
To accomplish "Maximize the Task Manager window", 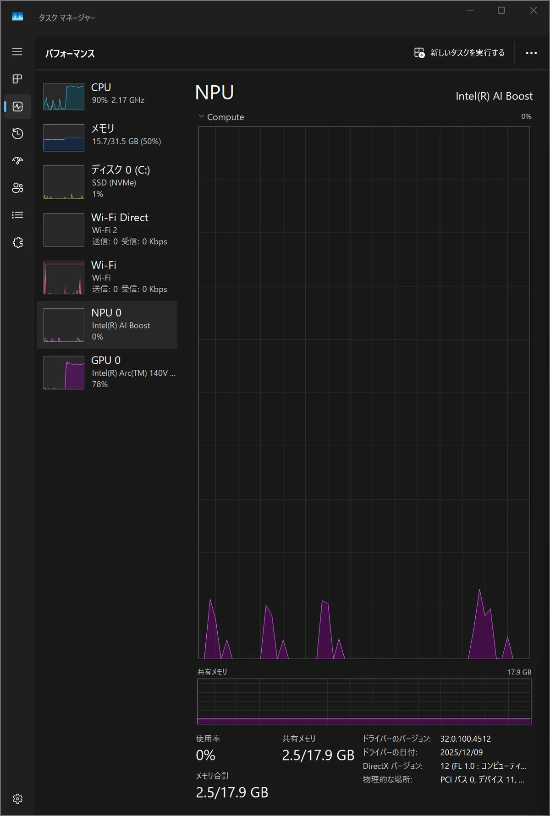I will pos(501,10).
